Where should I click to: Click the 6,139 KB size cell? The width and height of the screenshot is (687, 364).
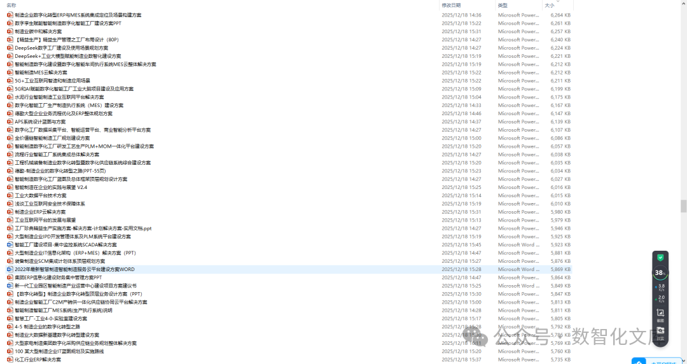[560, 122]
